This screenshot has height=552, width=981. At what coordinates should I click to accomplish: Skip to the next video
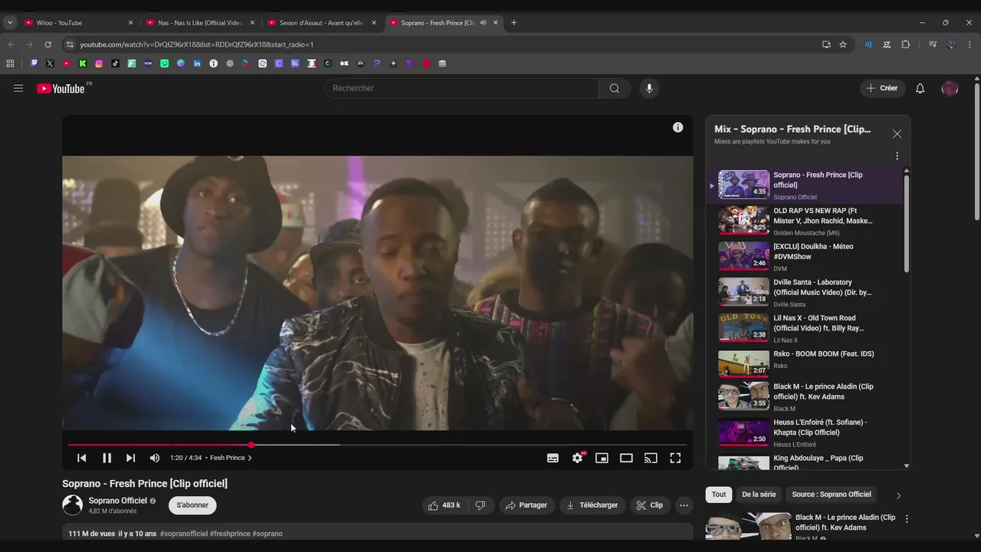point(130,458)
